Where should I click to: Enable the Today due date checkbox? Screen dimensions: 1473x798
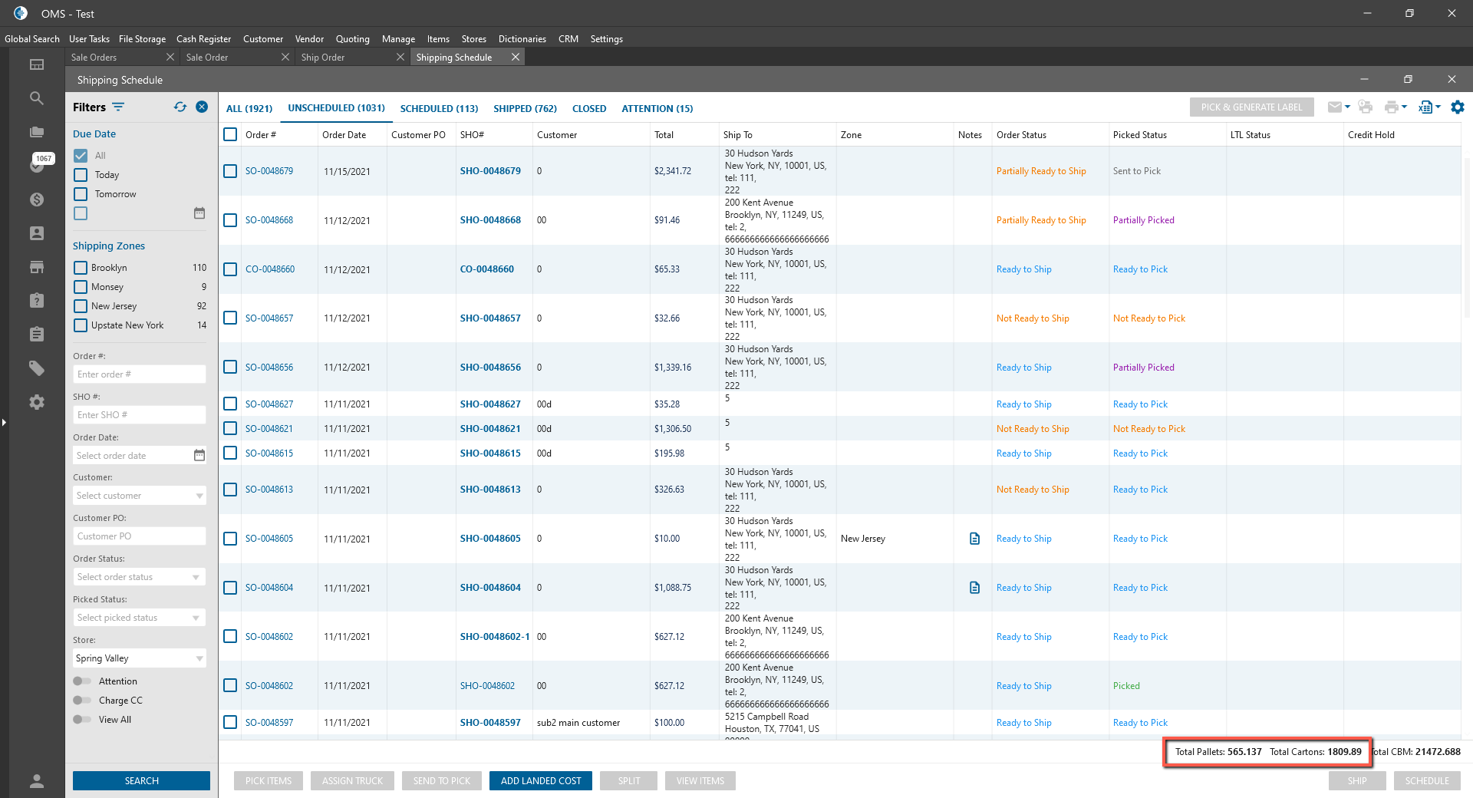point(81,175)
